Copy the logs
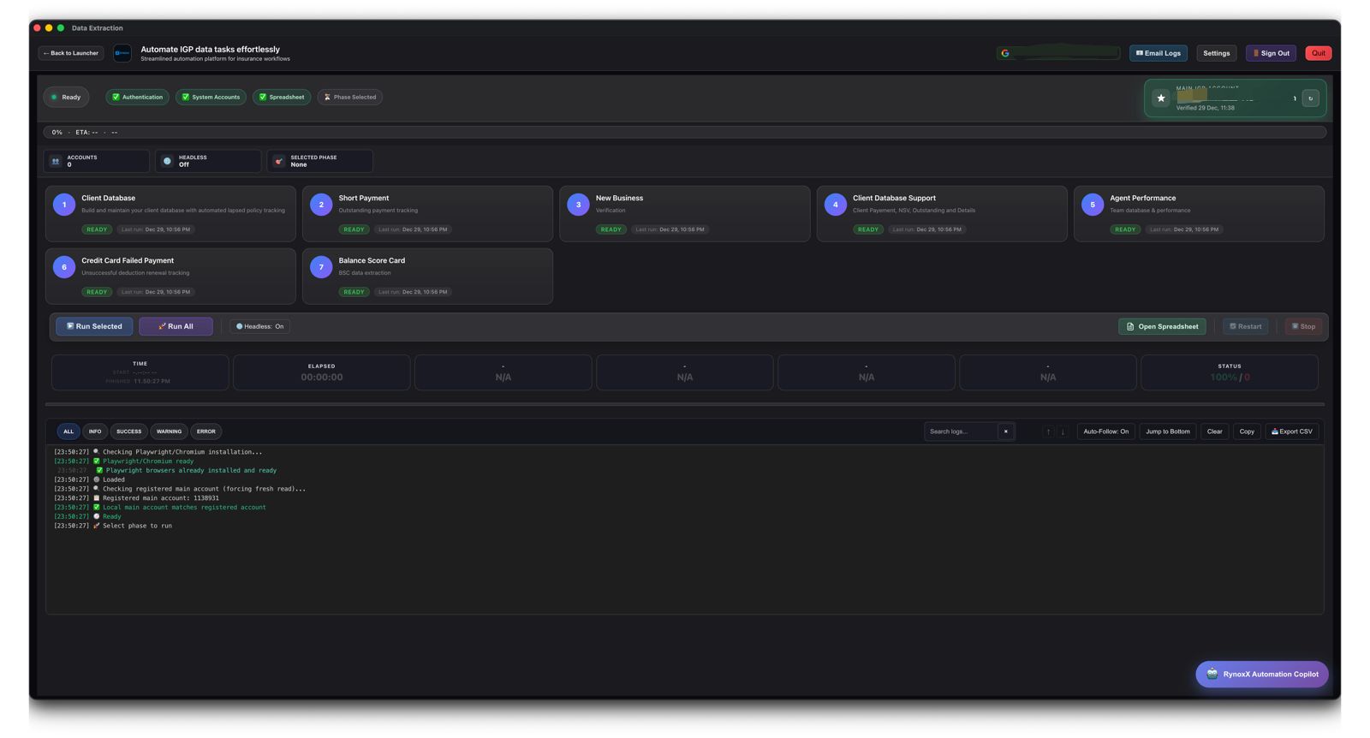This screenshot has width=1370, height=738. pos(1247,431)
